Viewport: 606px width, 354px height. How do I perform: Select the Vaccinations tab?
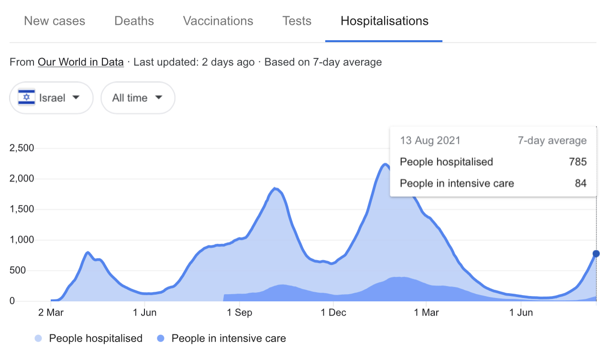click(218, 21)
